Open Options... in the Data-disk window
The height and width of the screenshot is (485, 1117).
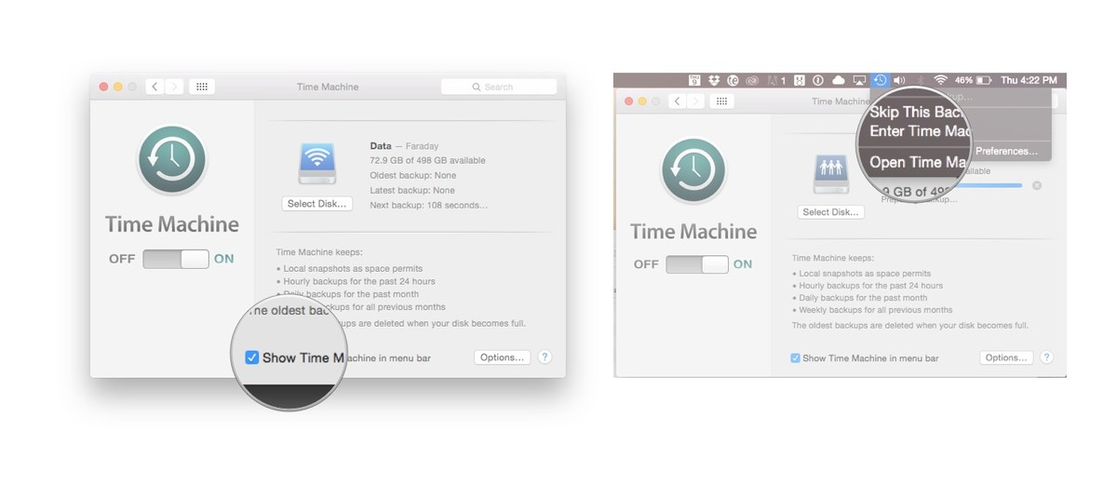point(503,357)
